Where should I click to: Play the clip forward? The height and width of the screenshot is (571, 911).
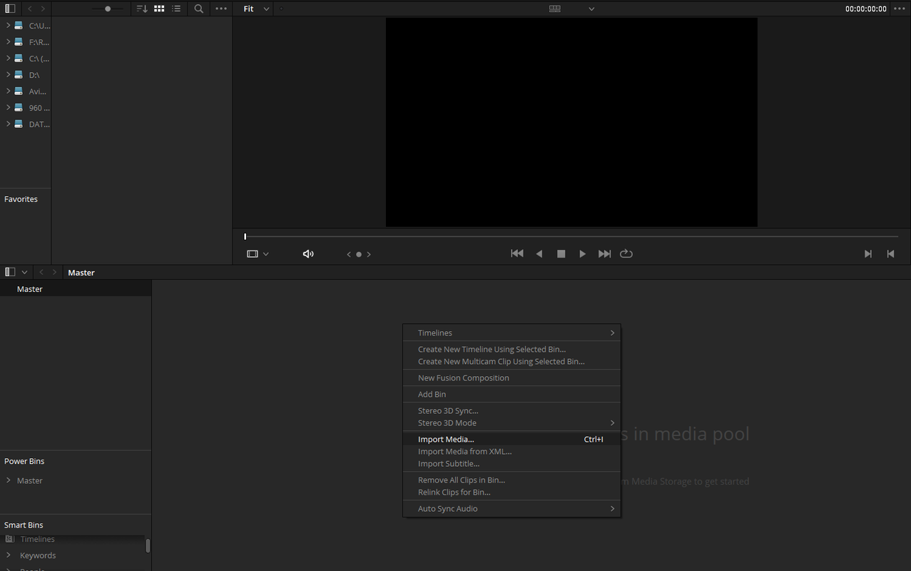click(583, 253)
